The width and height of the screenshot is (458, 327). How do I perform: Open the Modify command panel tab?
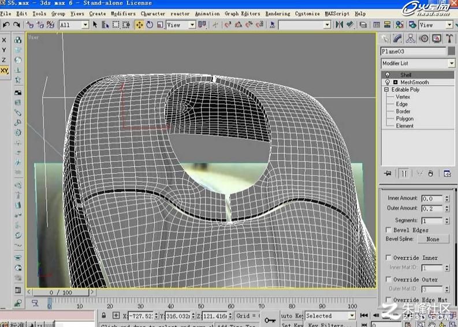[397, 39]
